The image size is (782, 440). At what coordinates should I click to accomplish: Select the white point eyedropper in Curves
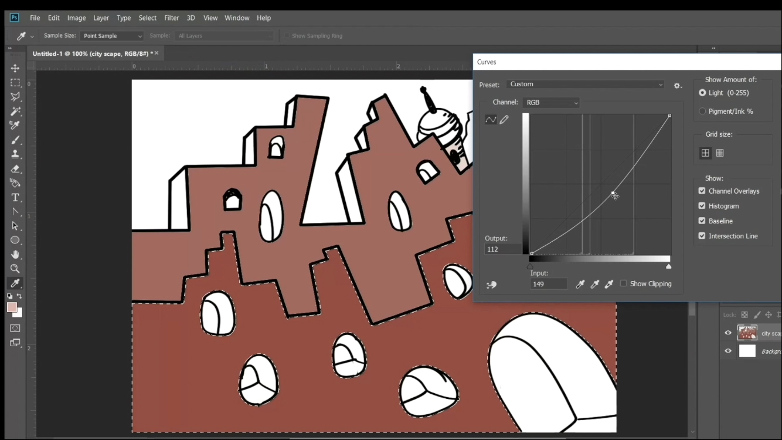(x=608, y=284)
